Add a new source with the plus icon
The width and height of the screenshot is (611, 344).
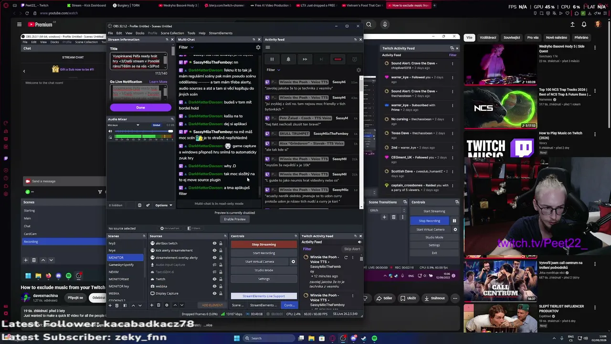[x=152, y=305]
